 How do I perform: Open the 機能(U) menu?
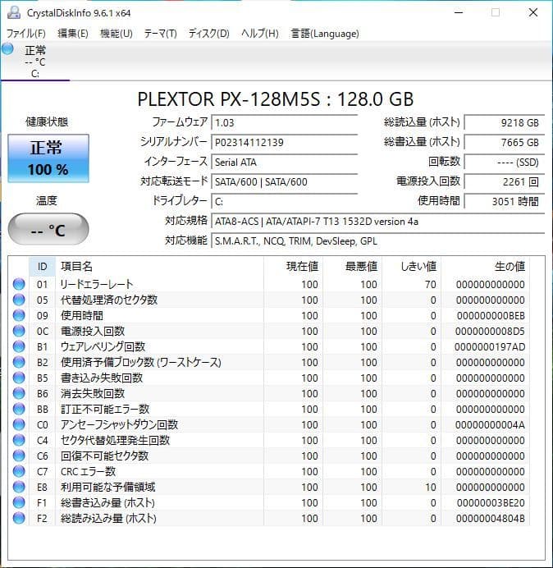(x=117, y=34)
